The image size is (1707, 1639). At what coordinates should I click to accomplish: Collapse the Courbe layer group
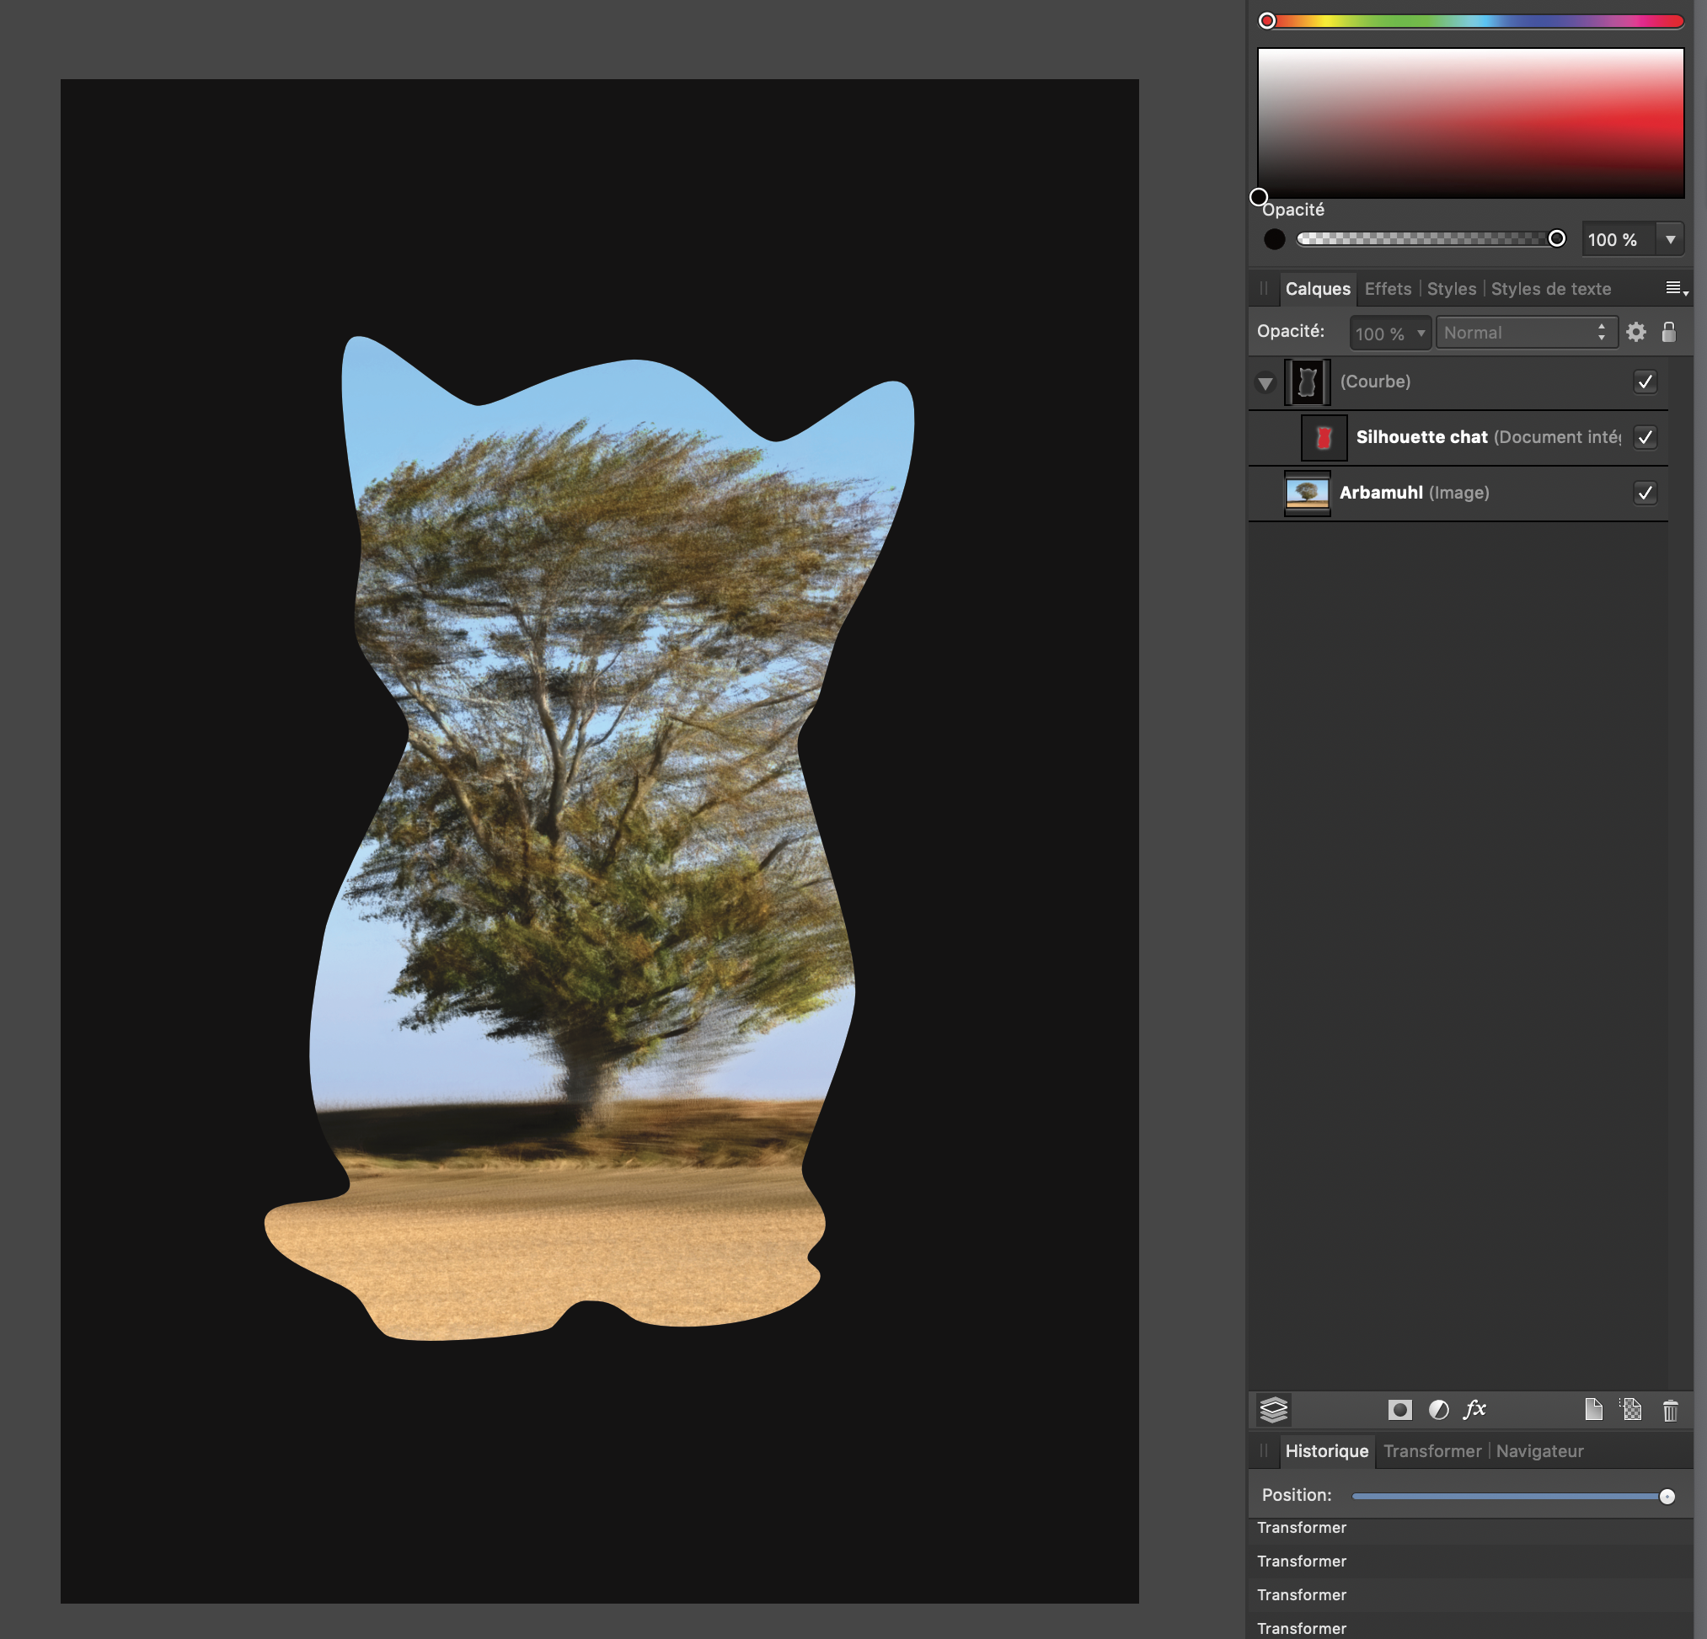click(x=1266, y=383)
